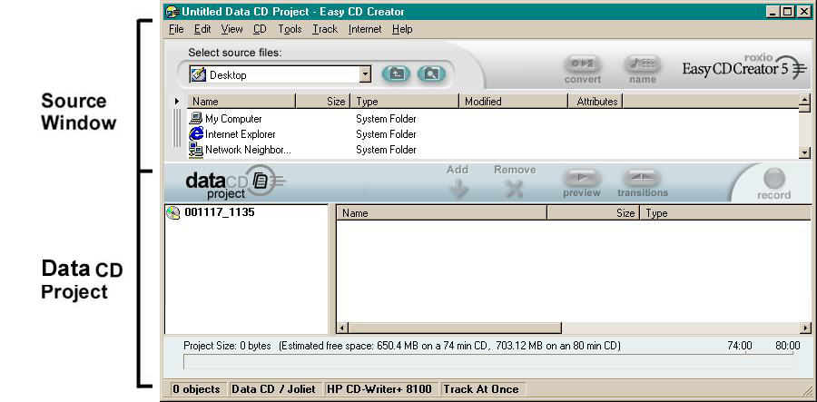Click project pane right scroll arrow
The height and width of the screenshot is (402, 817).
click(805, 328)
